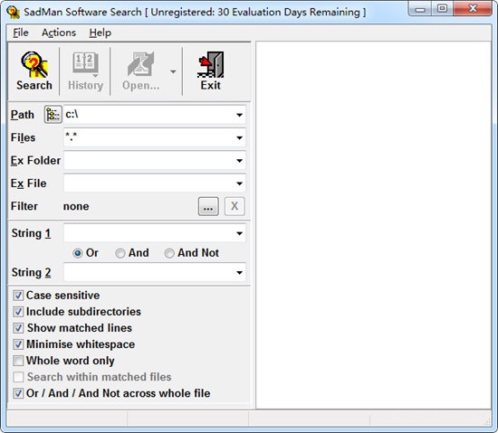Start a search with the Search magnifier icon

[x=34, y=65]
